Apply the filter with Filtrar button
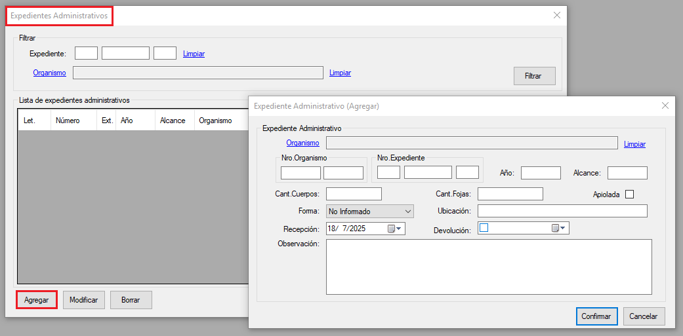 click(534, 76)
